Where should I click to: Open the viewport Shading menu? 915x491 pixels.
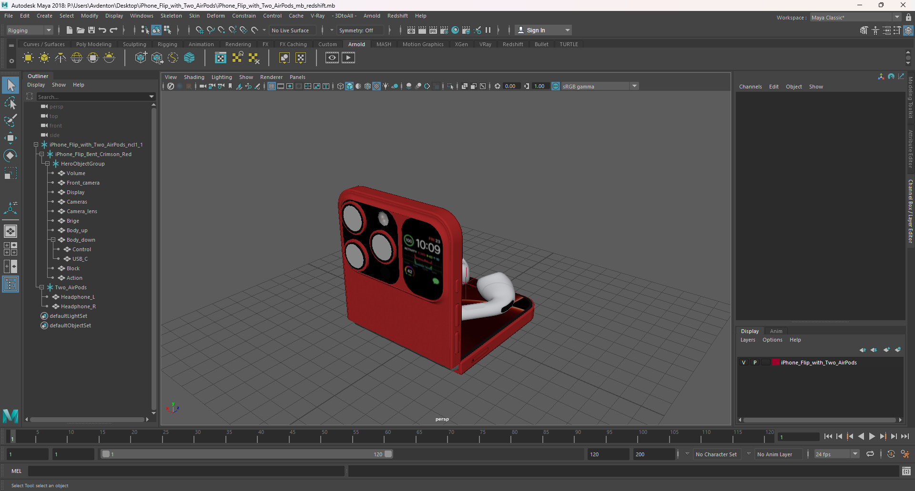[194, 77]
